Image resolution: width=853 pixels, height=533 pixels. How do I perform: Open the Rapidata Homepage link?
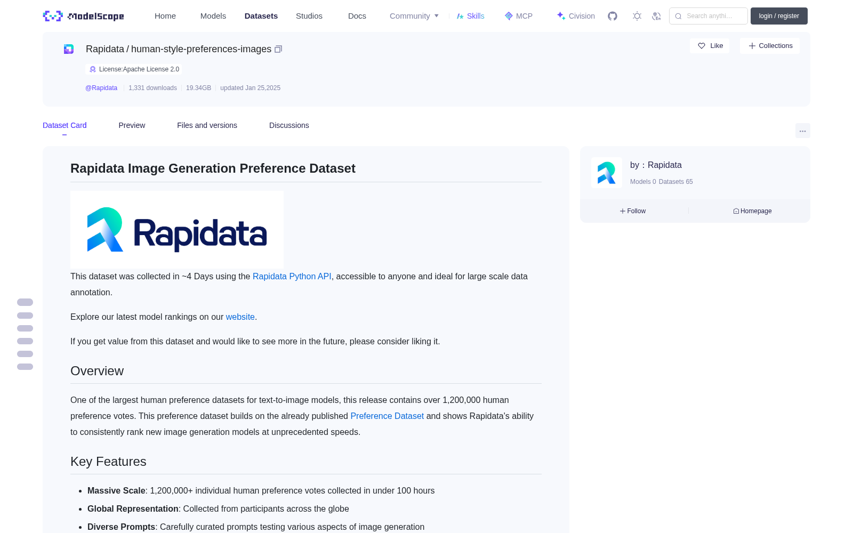click(752, 211)
